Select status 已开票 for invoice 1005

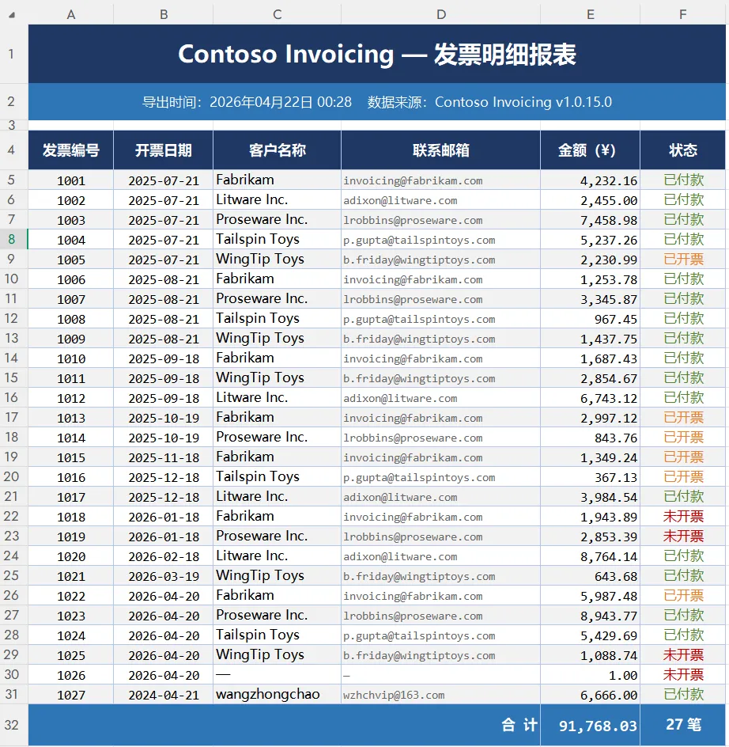tap(683, 260)
